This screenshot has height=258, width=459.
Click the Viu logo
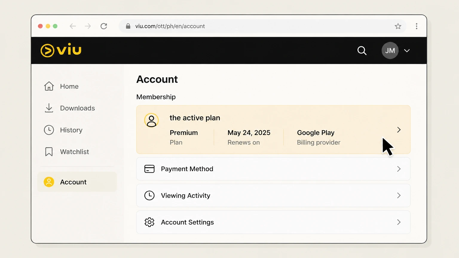point(61,50)
